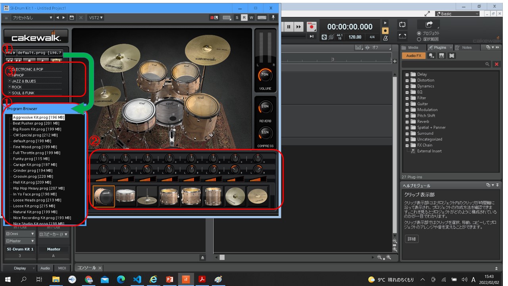Open Visual Studio Code from taskbar
508x286 pixels.
tap(137, 279)
